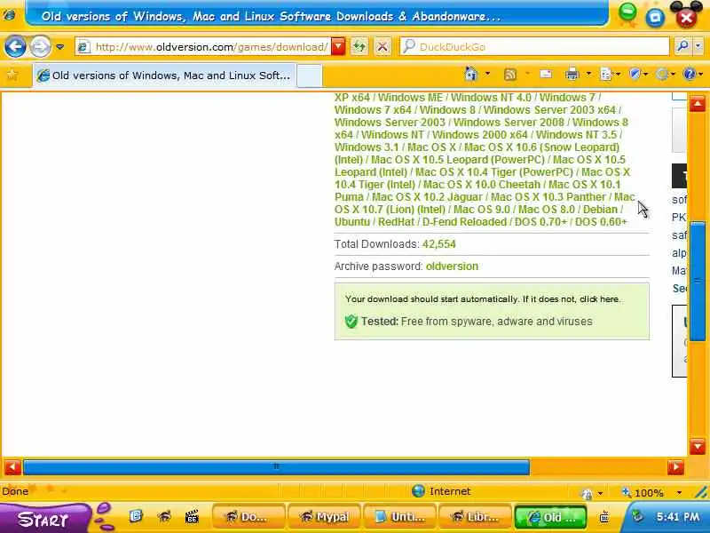Click the blue vertical scrollbar thumb

tap(698, 281)
